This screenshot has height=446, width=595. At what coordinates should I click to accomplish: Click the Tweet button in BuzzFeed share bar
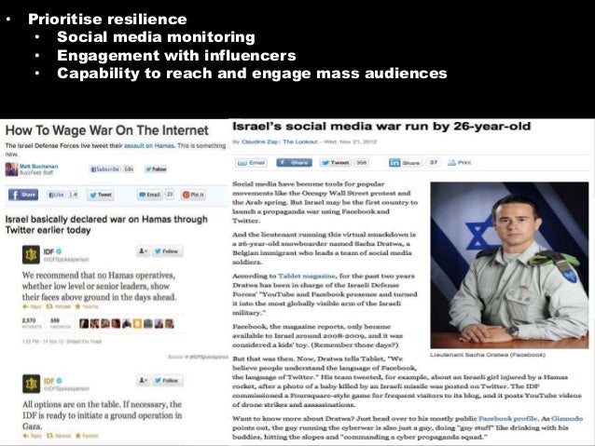coord(101,195)
